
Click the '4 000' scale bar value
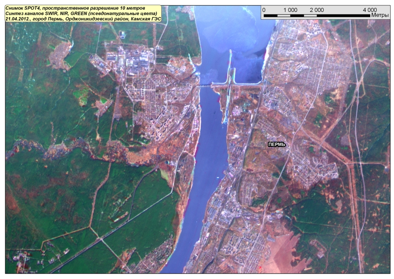370,10
